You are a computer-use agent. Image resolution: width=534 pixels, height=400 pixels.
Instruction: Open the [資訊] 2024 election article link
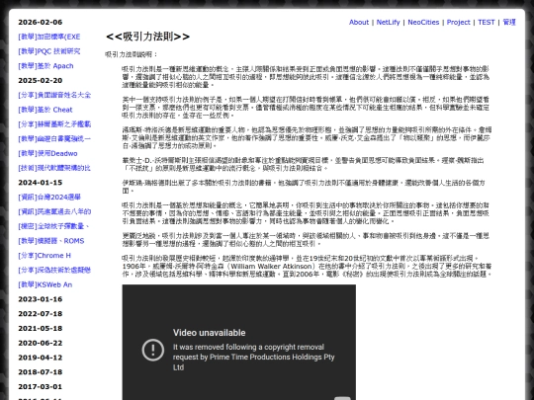(x=49, y=198)
